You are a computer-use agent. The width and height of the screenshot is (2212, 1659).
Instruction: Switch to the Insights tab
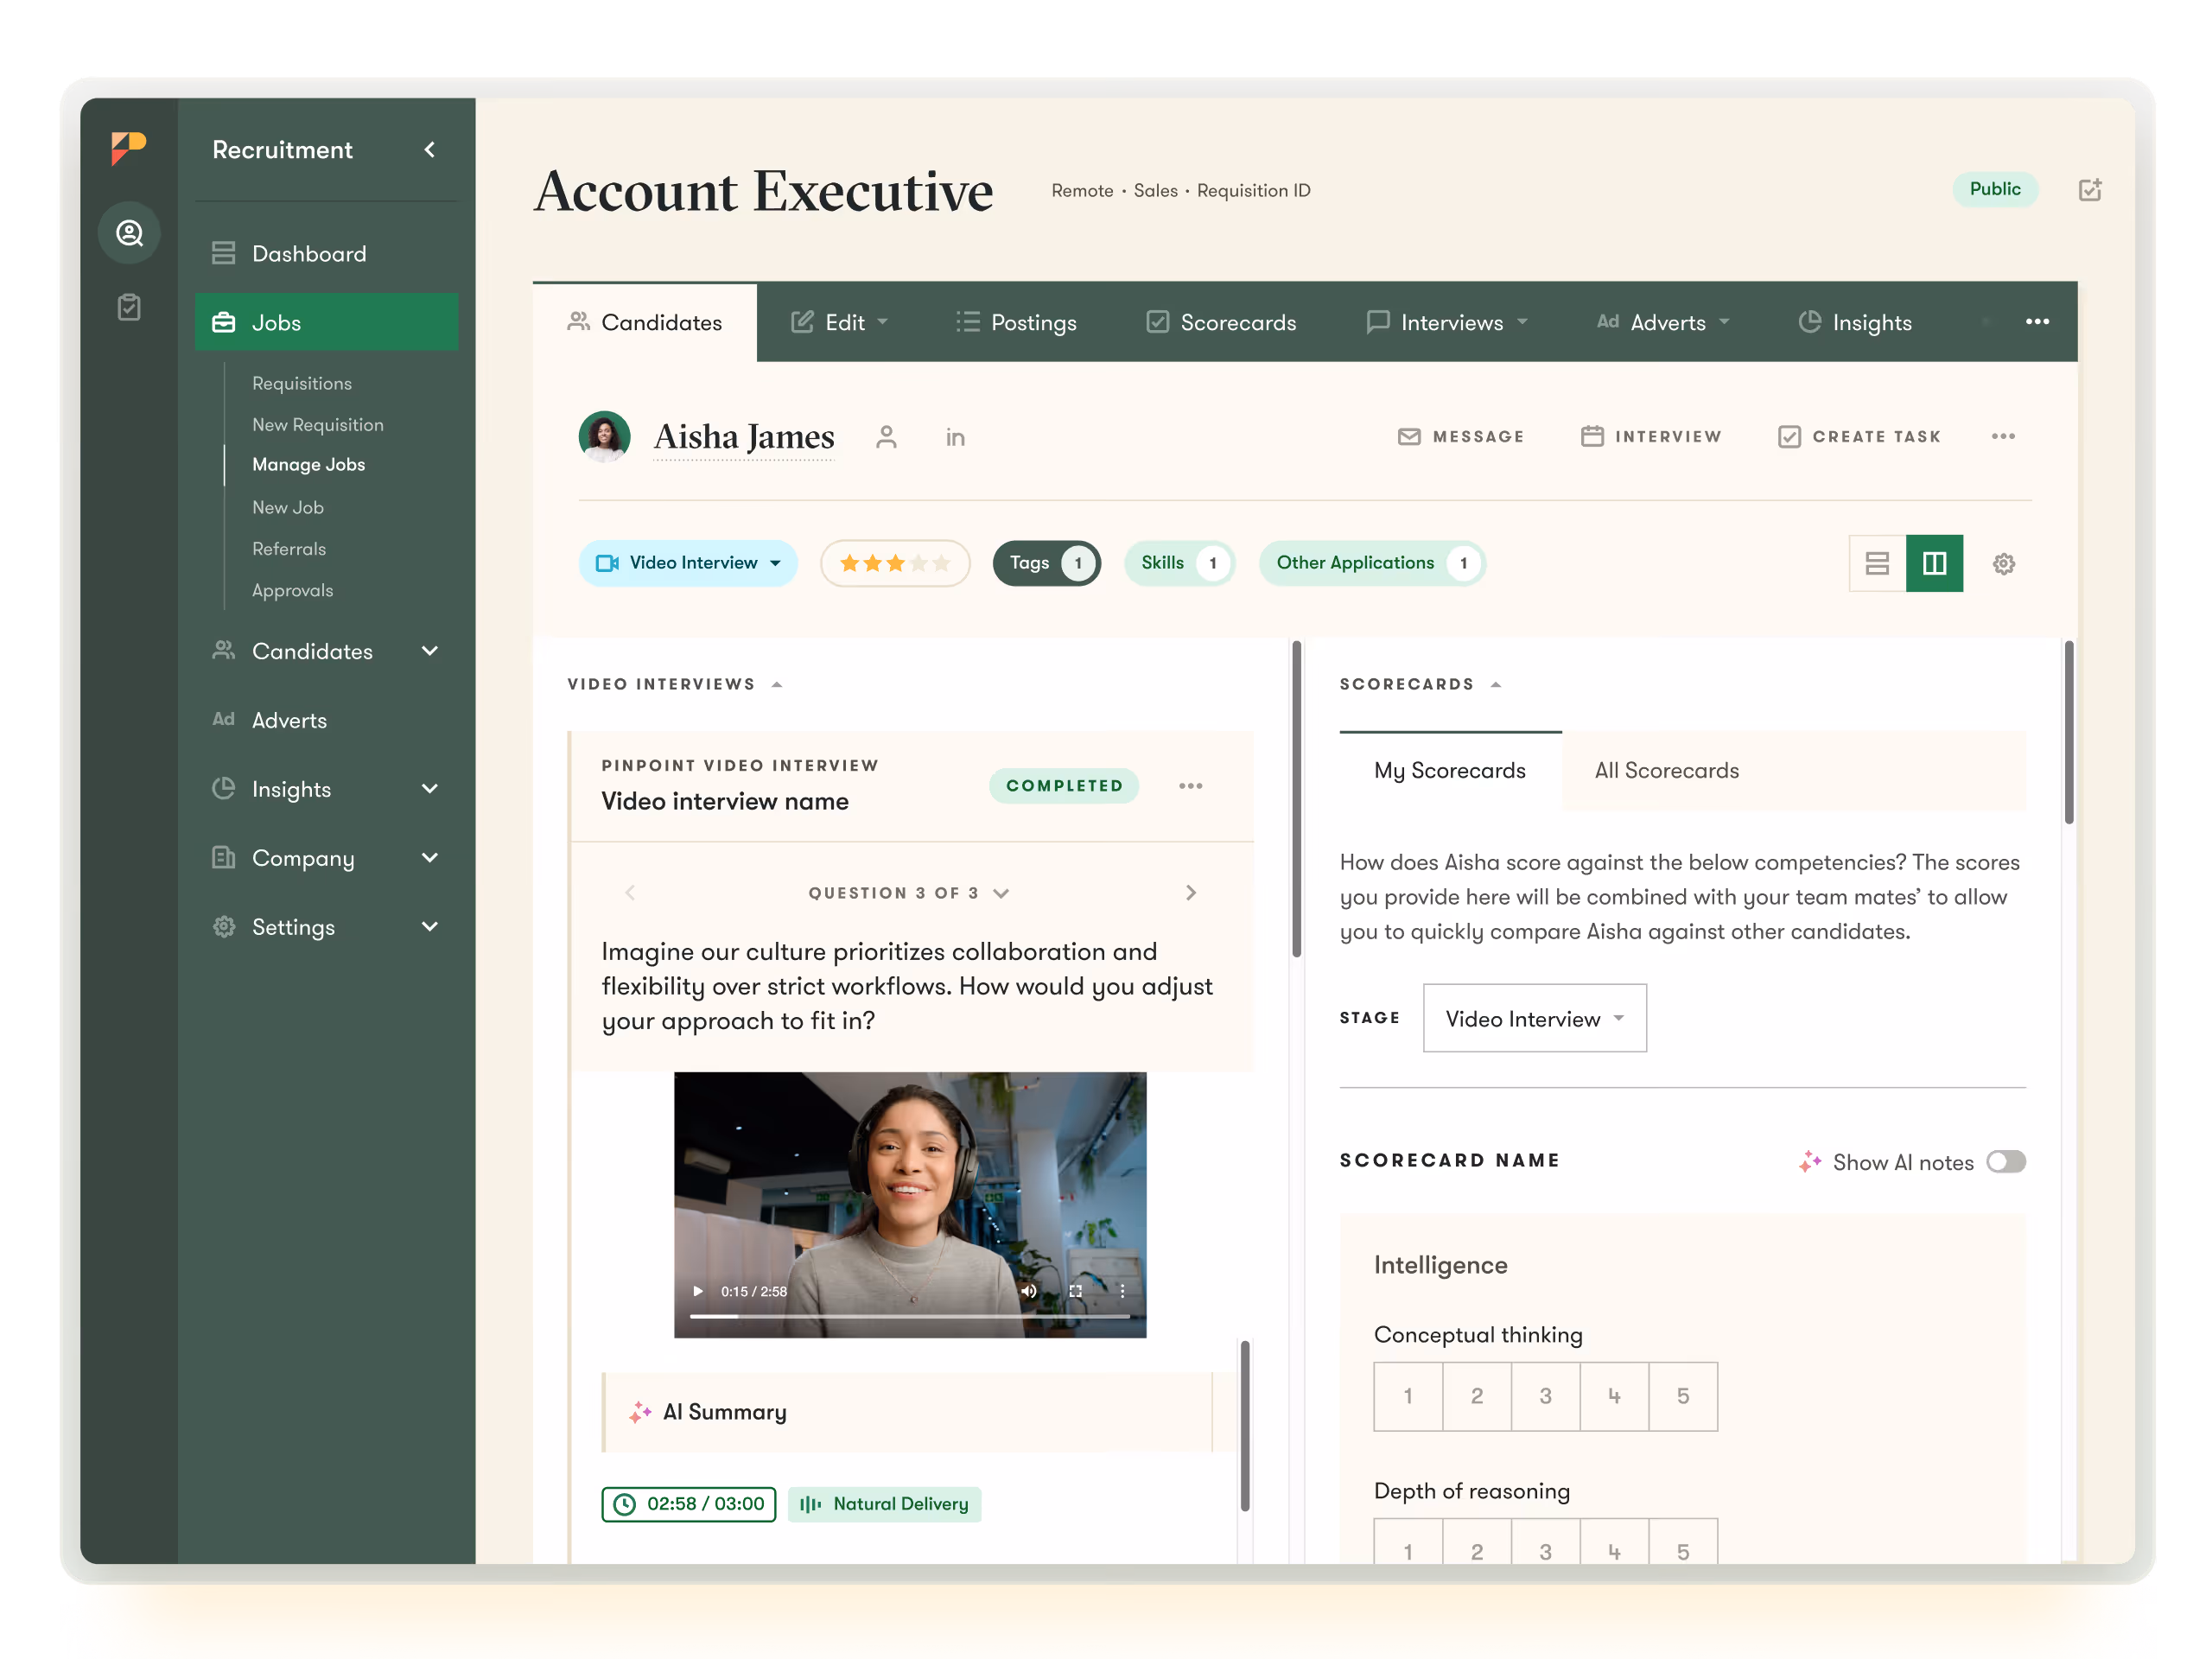(1855, 322)
